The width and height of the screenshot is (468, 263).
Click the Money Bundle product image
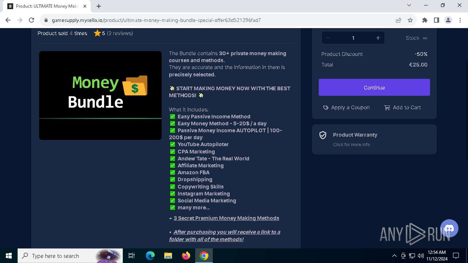click(x=100, y=95)
